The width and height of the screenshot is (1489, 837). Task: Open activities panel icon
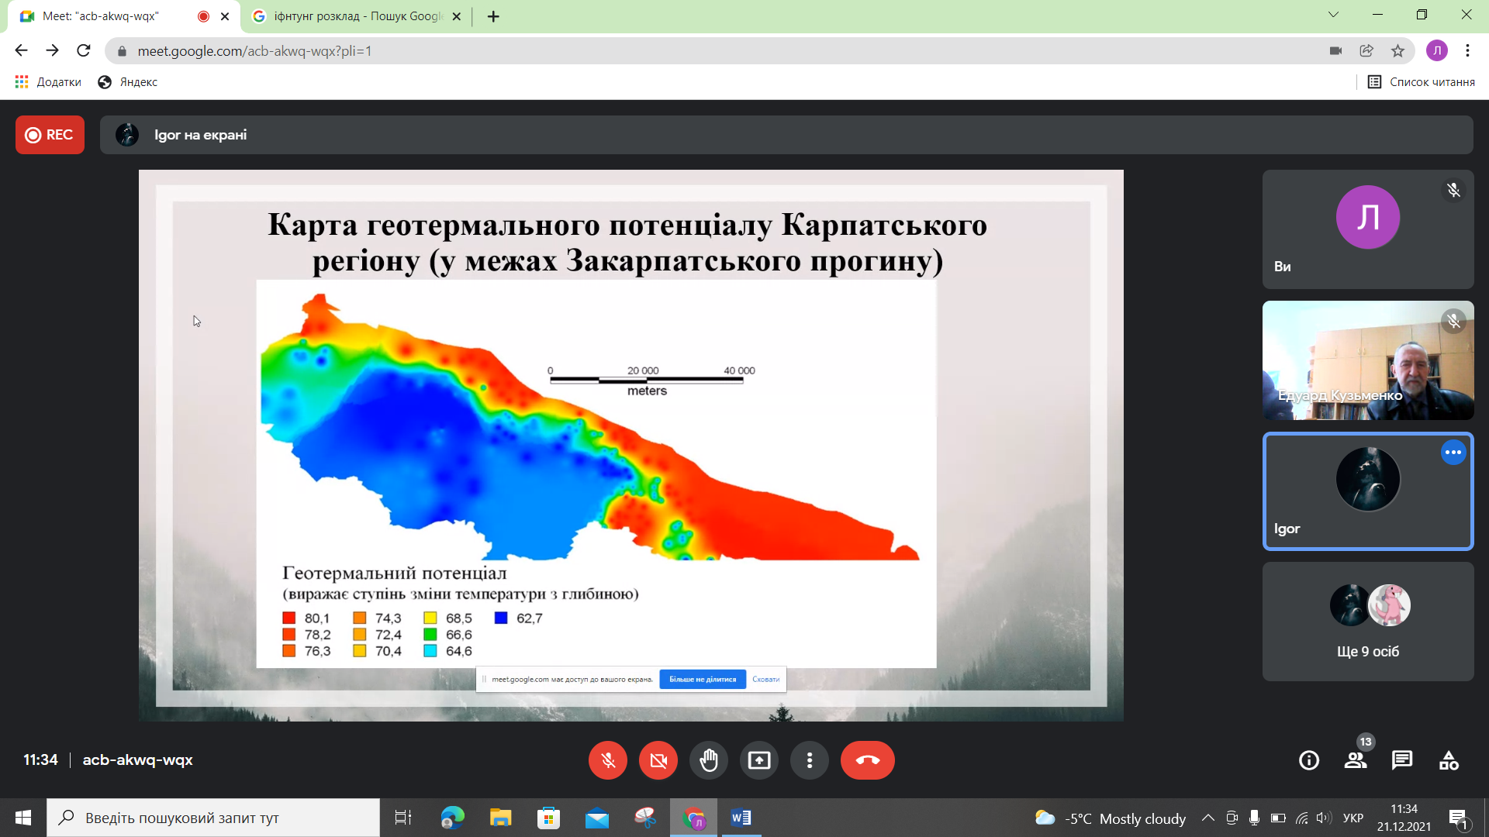[x=1449, y=760]
